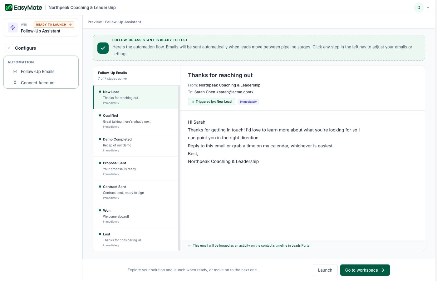Select the Demo Completed stage

(136, 145)
